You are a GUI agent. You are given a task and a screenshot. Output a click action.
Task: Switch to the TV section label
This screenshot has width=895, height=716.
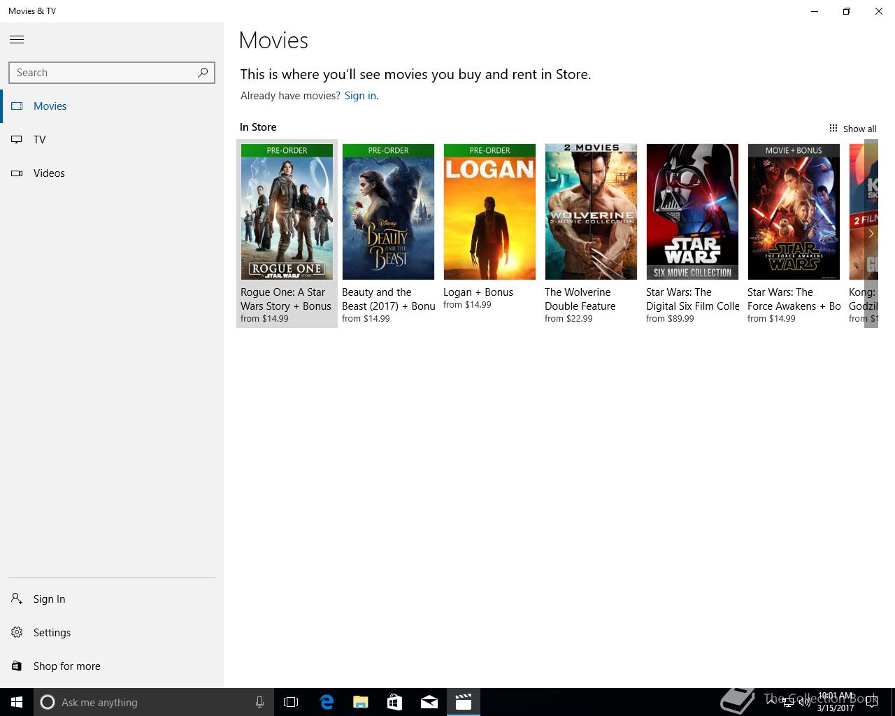click(x=40, y=140)
